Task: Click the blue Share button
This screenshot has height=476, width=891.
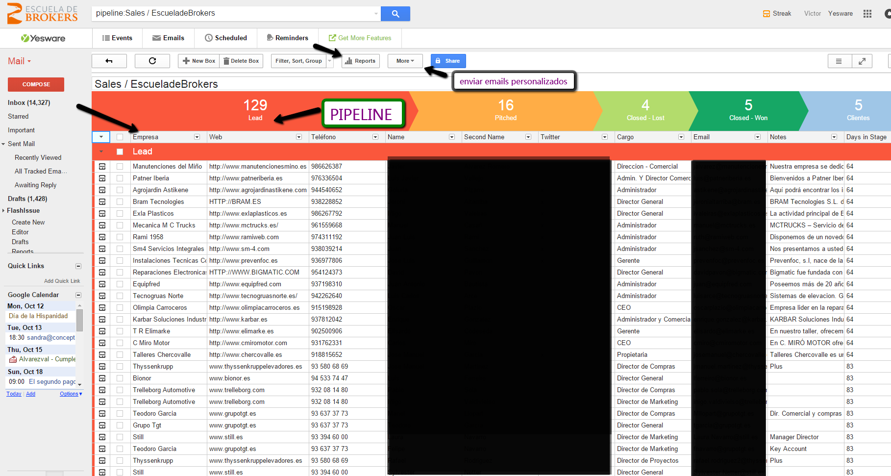Action: (x=448, y=61)
